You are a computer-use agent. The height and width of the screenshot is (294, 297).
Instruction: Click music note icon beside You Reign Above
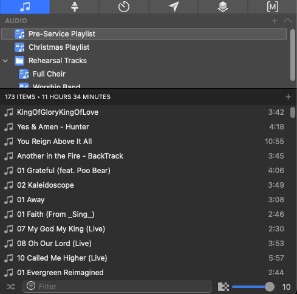click(x=9, y=142)
